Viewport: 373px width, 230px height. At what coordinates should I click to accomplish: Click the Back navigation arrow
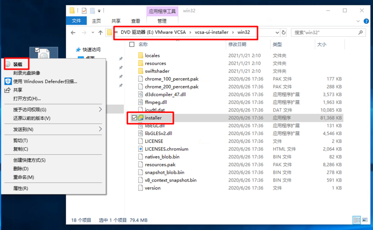pos(73,32)
